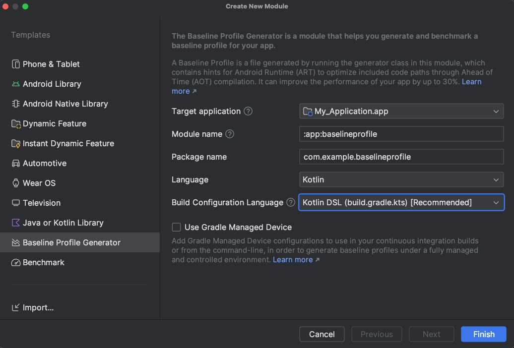Expand the Language dropdown
This screenshot has width=514, height=348.
coord(401,179)
